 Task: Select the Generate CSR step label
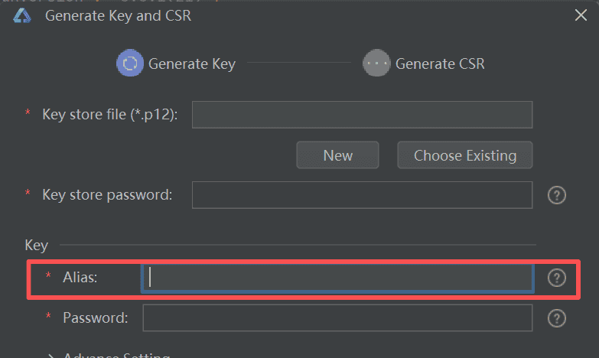pos(440,64)
